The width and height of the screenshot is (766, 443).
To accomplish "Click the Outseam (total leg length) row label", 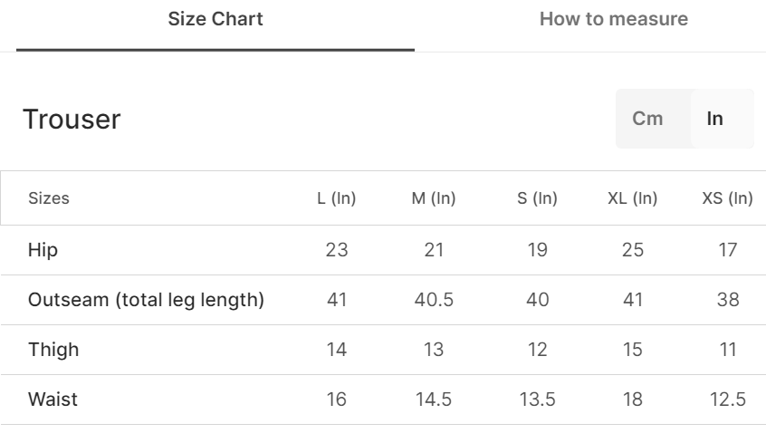I will (x=146, y=300).
